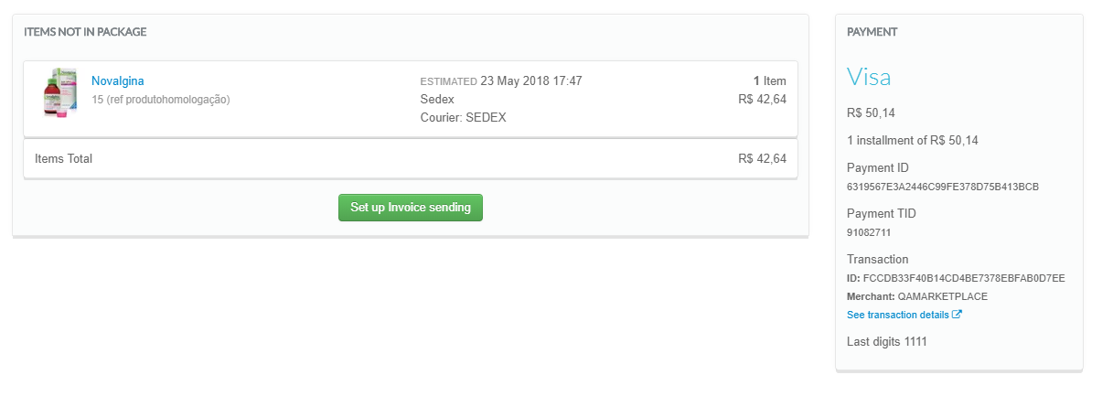Click the Items Total row label
This screenshot has height=407, width=1113.
(63, 158)
